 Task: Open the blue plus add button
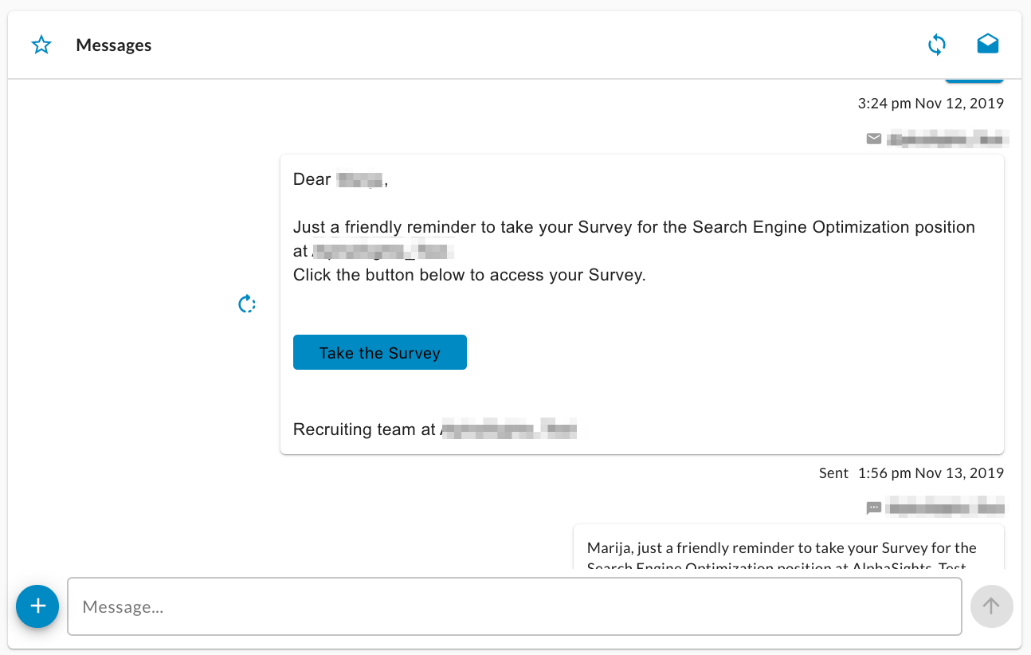[x=37, y=606]
